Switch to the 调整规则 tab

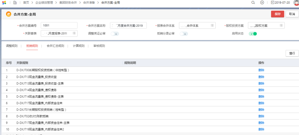(12, 46)
